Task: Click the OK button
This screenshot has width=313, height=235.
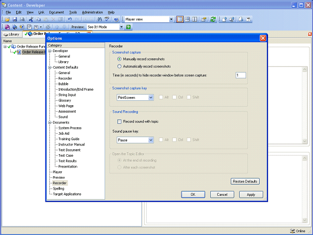Action: point(193,194)
